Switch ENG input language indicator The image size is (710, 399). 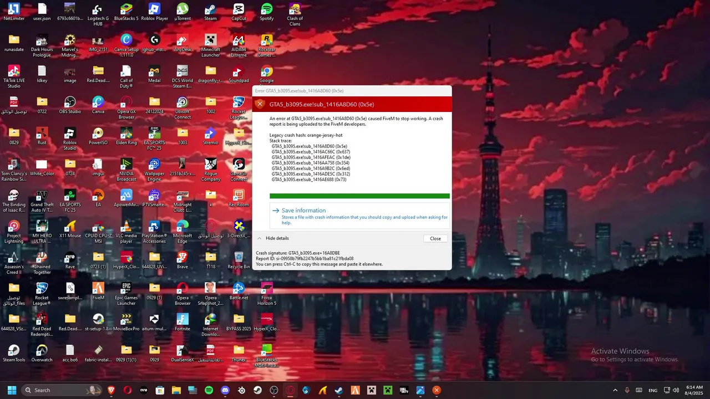tap(653, 390)
